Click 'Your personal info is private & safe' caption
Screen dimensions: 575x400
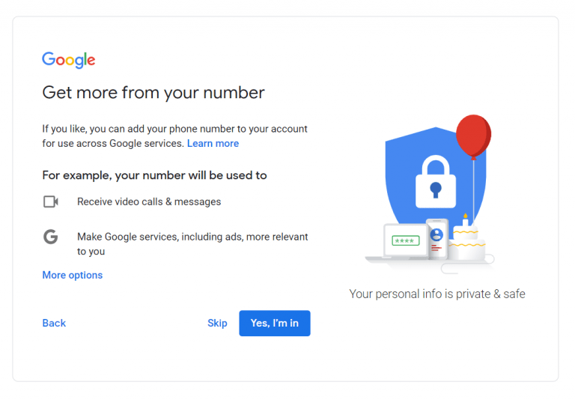tap(437, 294)
